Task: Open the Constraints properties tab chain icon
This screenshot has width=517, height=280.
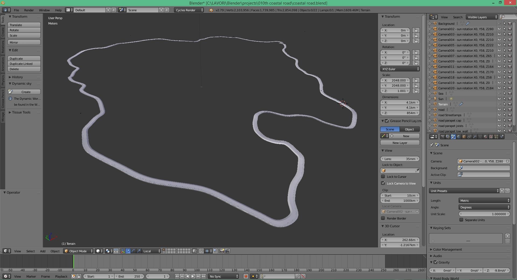Action: [469, 137]
